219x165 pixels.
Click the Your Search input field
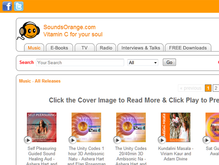pos(80,63)
